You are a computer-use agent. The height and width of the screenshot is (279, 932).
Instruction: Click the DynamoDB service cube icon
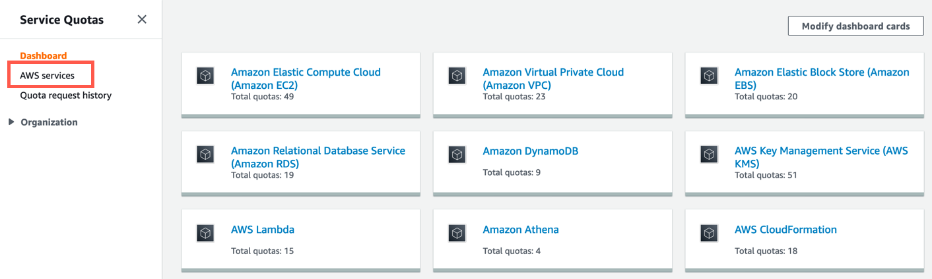pyautogui.click(x=457, y=154)
